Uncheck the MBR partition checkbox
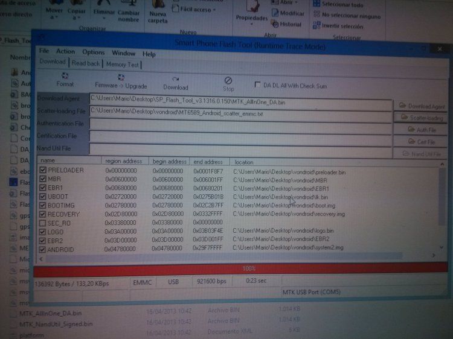The image size is (453, 339). [x=43, y=179]
